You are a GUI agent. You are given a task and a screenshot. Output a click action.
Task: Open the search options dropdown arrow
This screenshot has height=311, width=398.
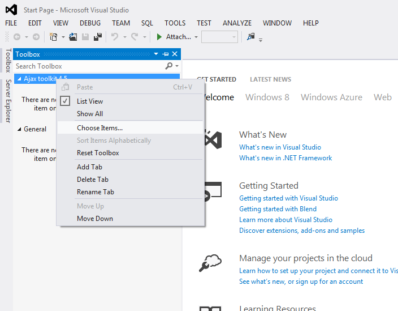click(x=177, y=66)
